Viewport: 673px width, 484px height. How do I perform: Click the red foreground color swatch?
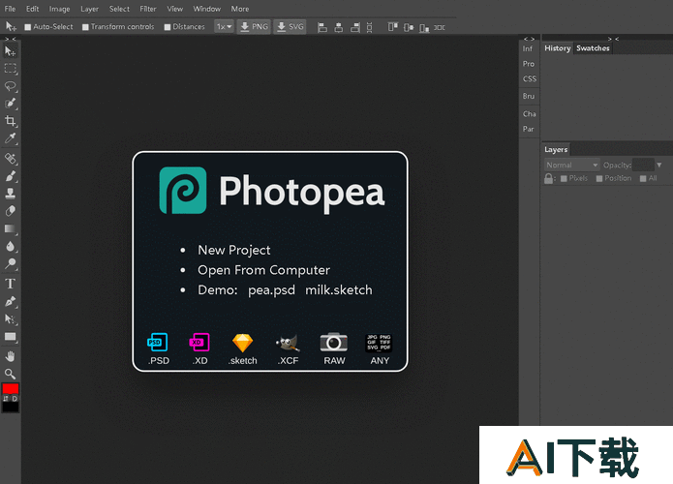tap(11, 389)
